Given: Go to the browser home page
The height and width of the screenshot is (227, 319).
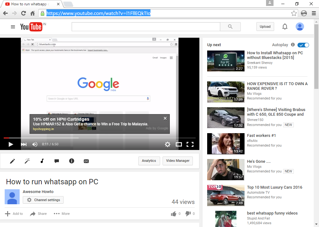Looking at the screenshot, I should (x=32, y=13).
